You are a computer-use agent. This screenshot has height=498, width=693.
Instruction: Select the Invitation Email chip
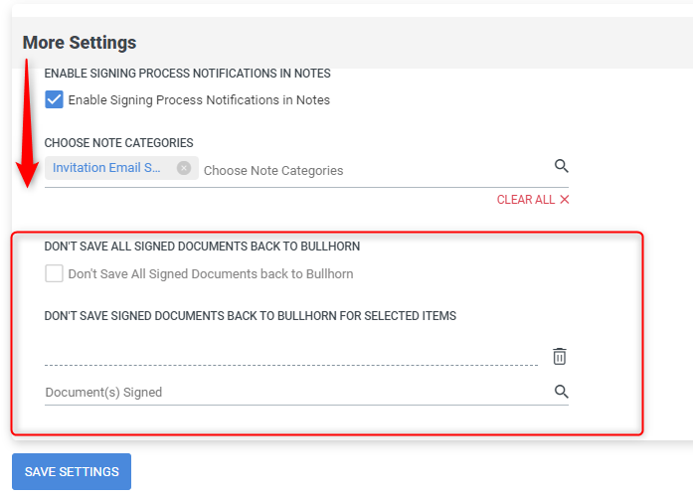click(x=106, y=168)
